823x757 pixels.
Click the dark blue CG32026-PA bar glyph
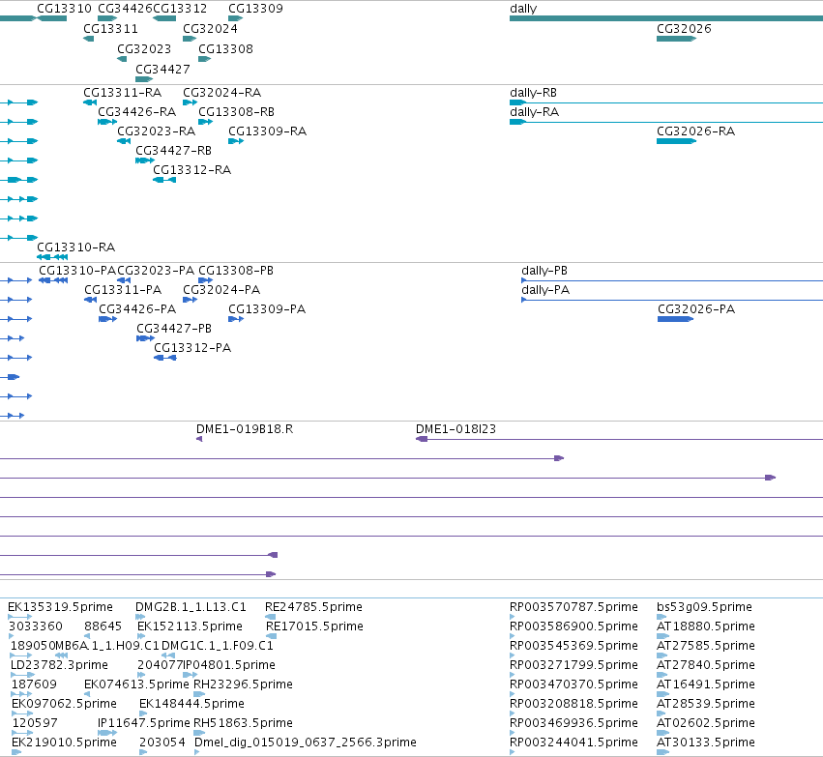click(675, 319)
